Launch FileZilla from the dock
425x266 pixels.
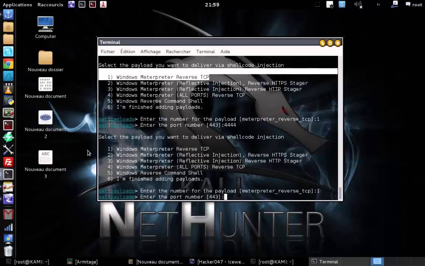click(8, 162)
